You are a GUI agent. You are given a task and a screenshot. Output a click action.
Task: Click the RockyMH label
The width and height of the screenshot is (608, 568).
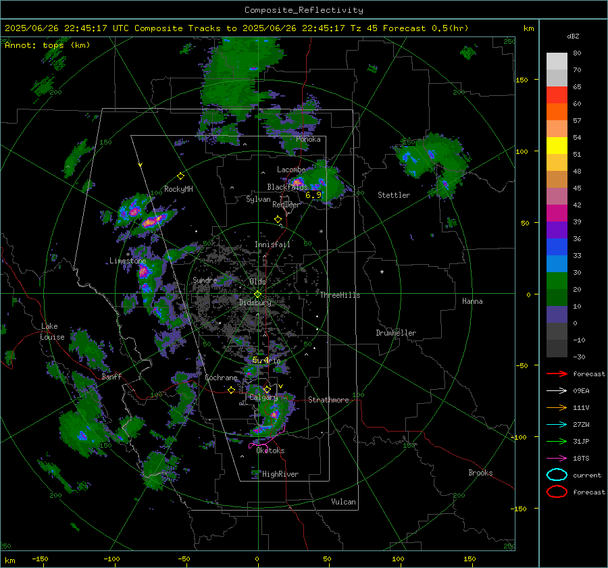[x=178, y=189]
